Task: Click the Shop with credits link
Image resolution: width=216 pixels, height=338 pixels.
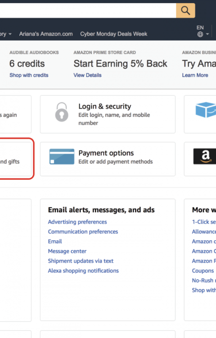Action: coord(29,75)
